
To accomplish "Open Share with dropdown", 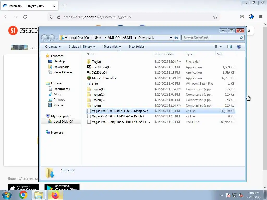I will coord(112,47).
